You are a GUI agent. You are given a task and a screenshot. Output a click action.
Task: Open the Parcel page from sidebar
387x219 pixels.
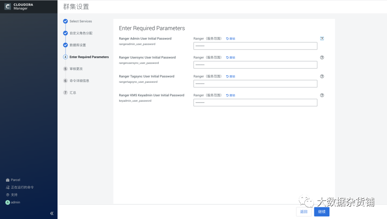click(15, 180)
